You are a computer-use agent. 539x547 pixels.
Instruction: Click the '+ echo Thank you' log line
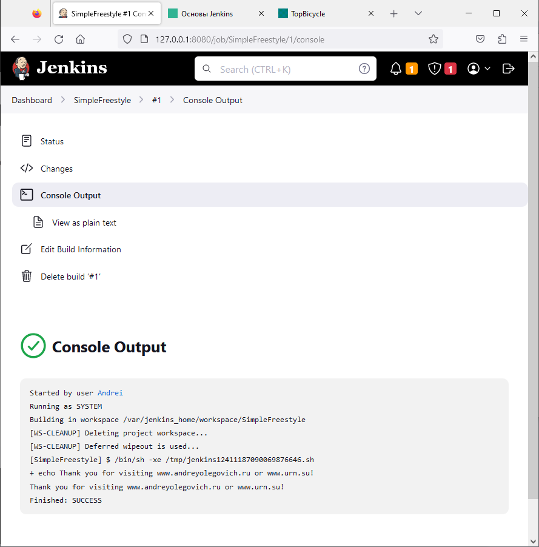172,474
